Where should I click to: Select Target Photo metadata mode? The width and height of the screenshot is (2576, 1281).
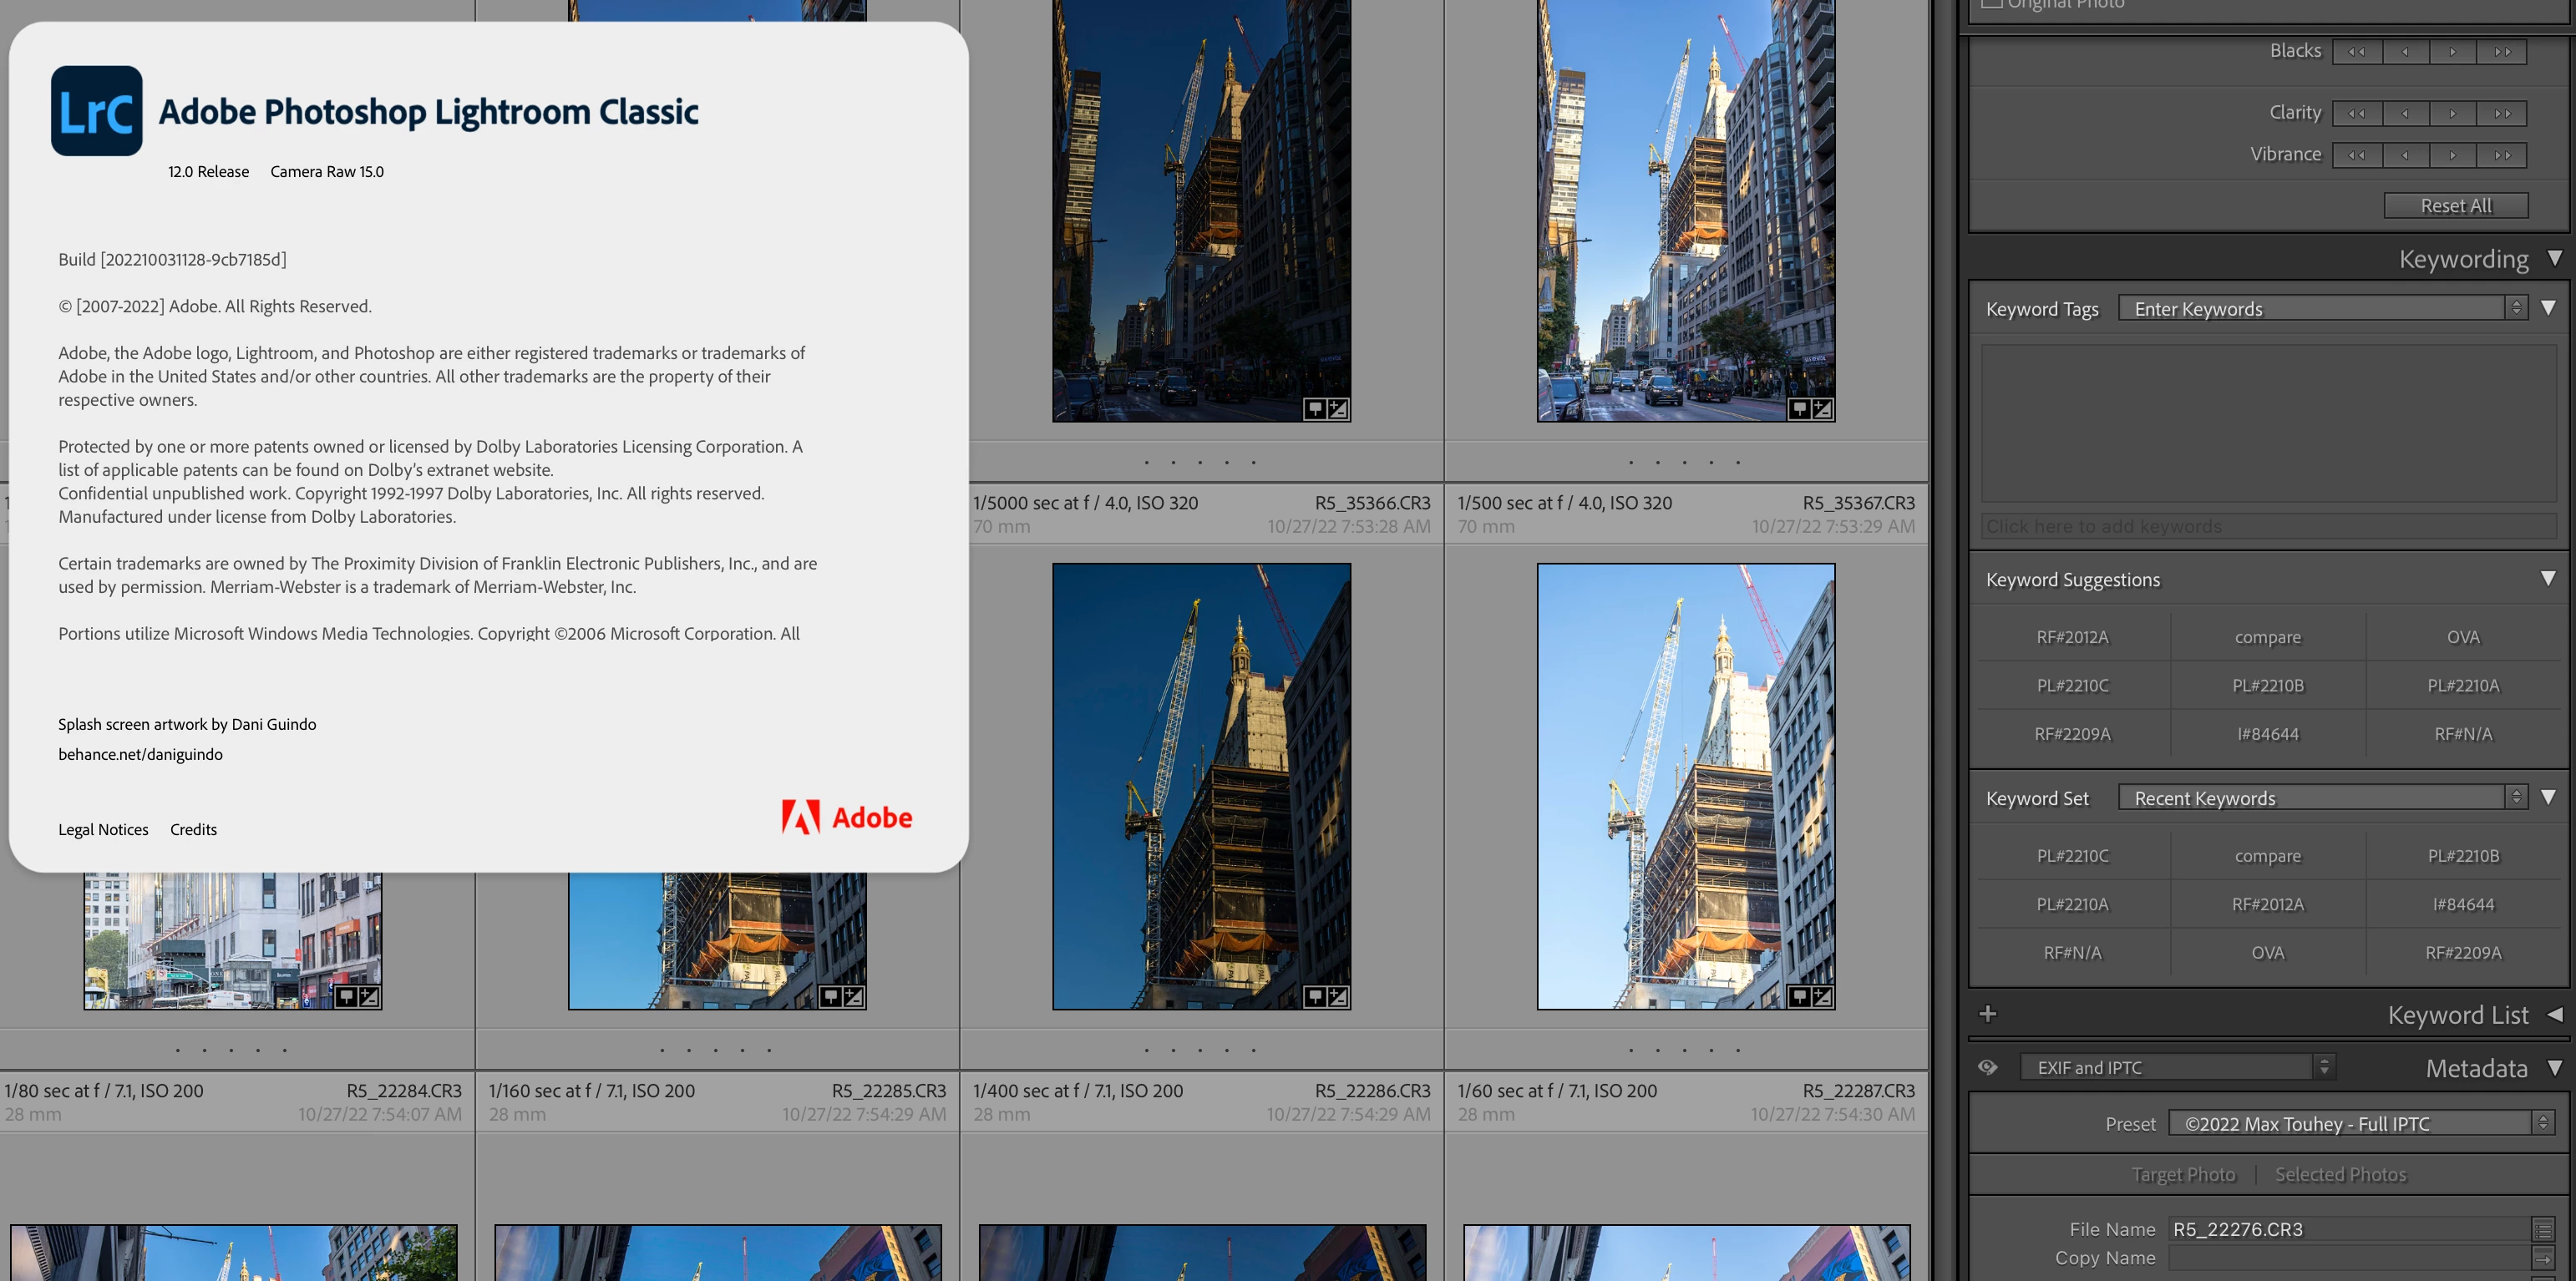2183,1174
